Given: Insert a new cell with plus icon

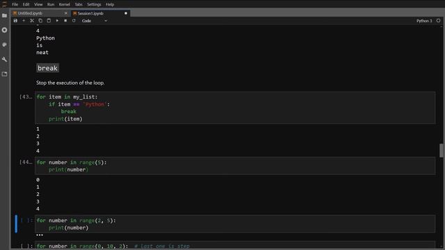Looking at the screenshot, I should 24,21.
